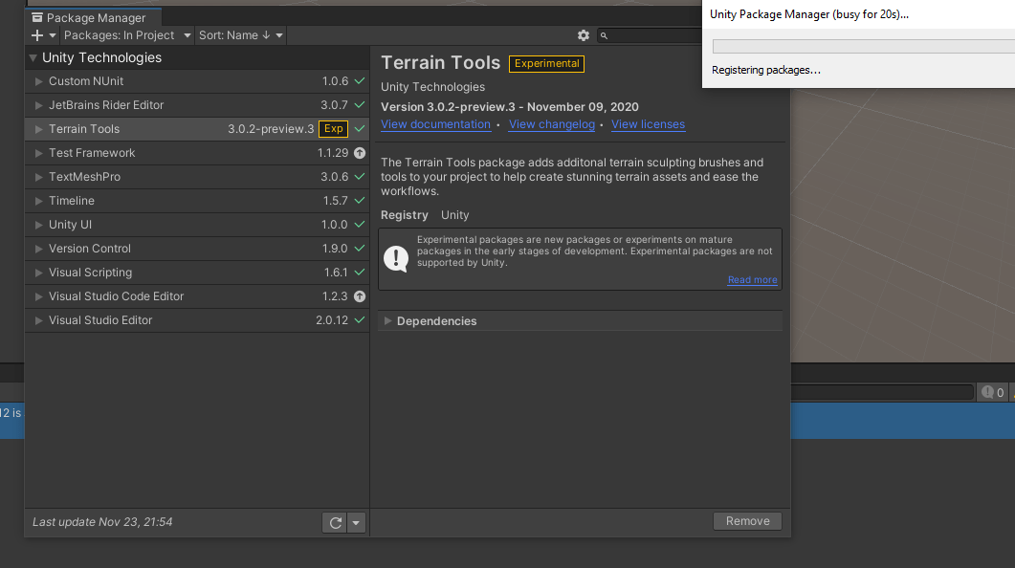Open the refresh options dropdown arrow
This screenshot has height=568, width=1015.
tap(356, 523)
